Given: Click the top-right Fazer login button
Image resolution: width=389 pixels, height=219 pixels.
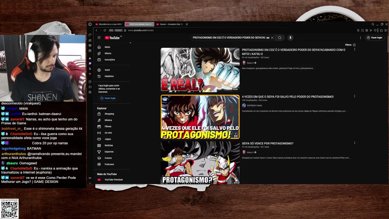Looking at the screenshot, I should [x=374, y=38].
